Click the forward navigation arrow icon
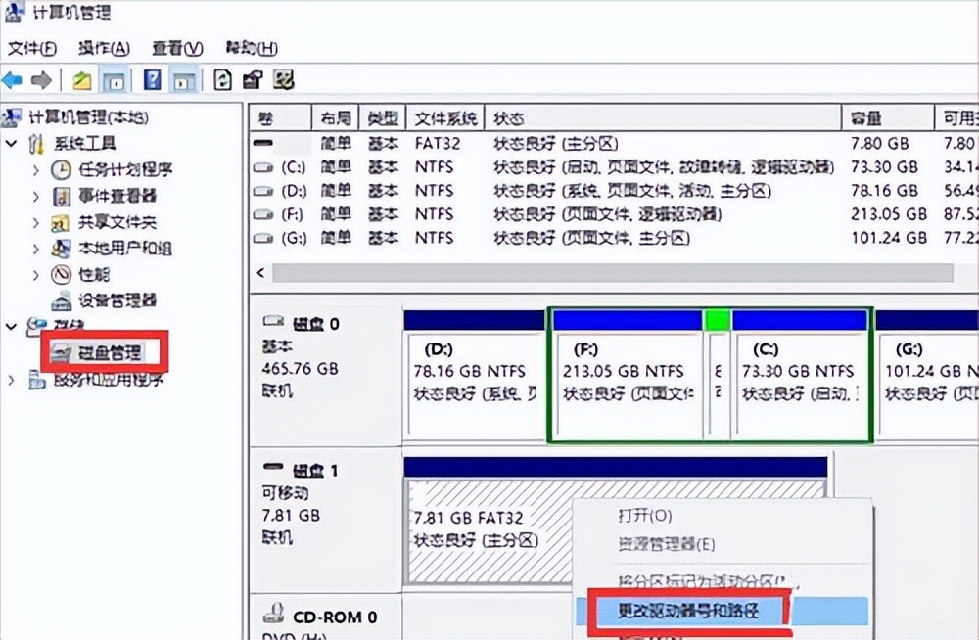 [x=40, y=80]
